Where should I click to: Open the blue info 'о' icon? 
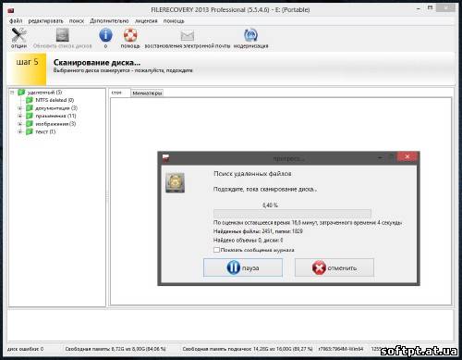[x=105, y=35]
